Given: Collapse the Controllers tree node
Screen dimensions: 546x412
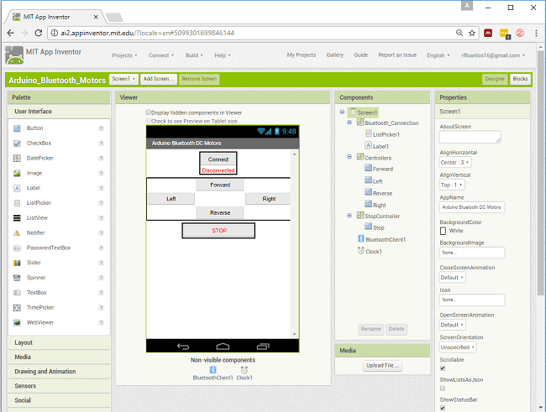Looking at the screenshot, I should 349,157.
